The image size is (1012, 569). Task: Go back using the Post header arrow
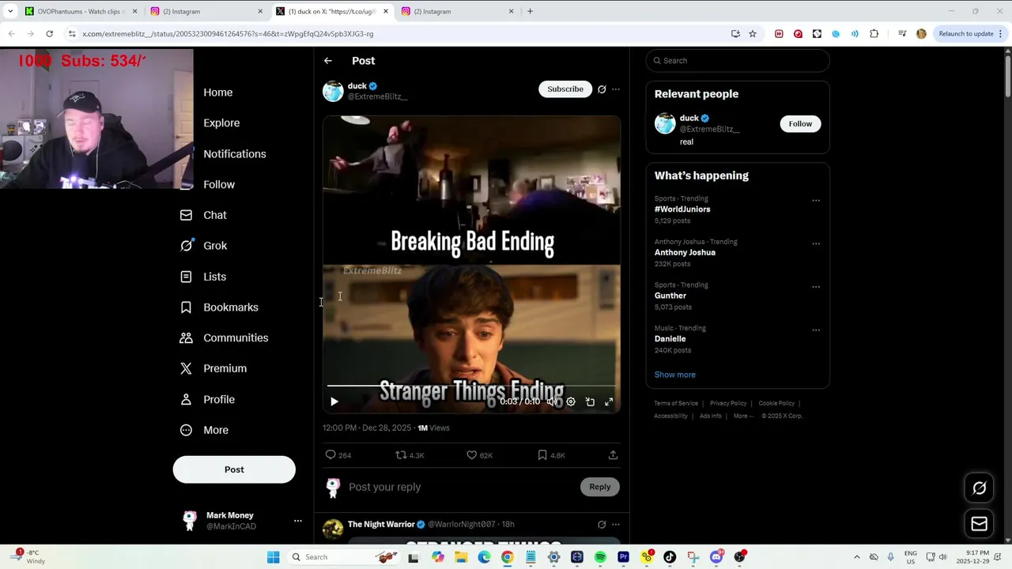pos(328,61)
